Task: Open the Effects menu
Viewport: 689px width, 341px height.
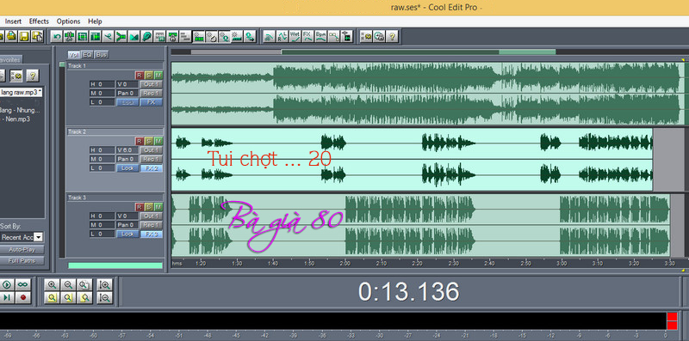Action: (x=39, y=21)
